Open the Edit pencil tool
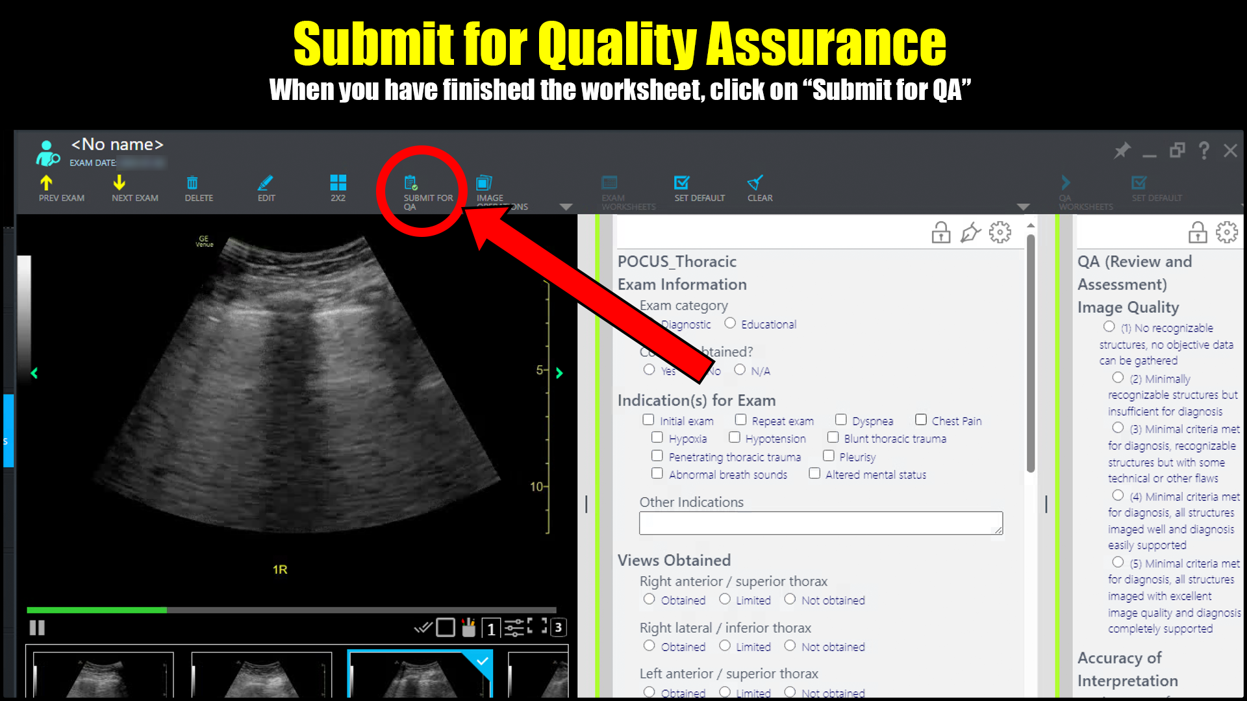The height and width of the screenshot is (701, 1247). coord(265,183)
